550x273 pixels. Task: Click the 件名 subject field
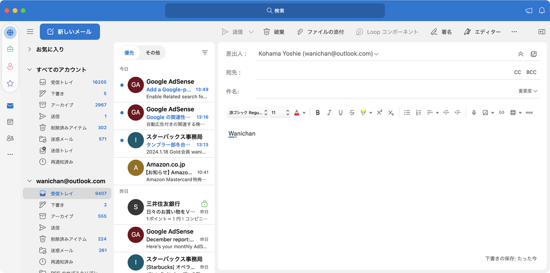pos(384,91)
